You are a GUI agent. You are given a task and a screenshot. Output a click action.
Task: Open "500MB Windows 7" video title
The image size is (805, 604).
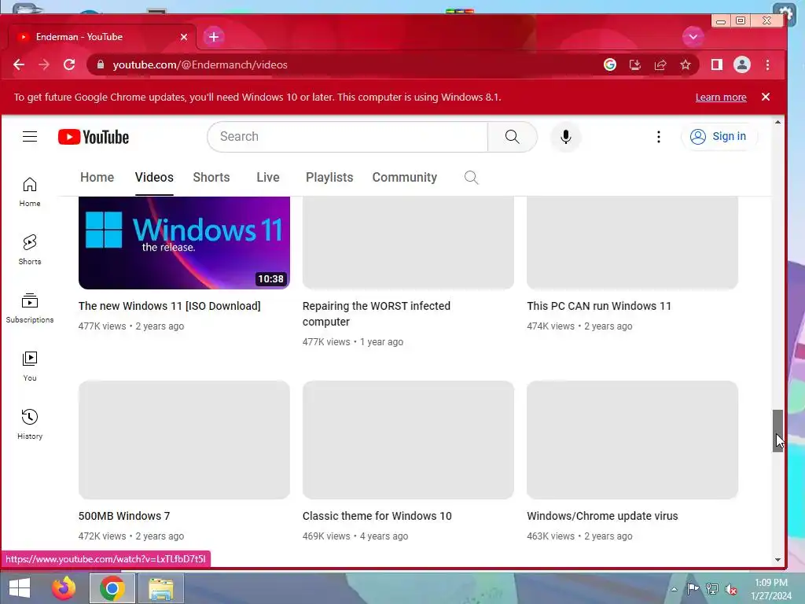[123, 516]
